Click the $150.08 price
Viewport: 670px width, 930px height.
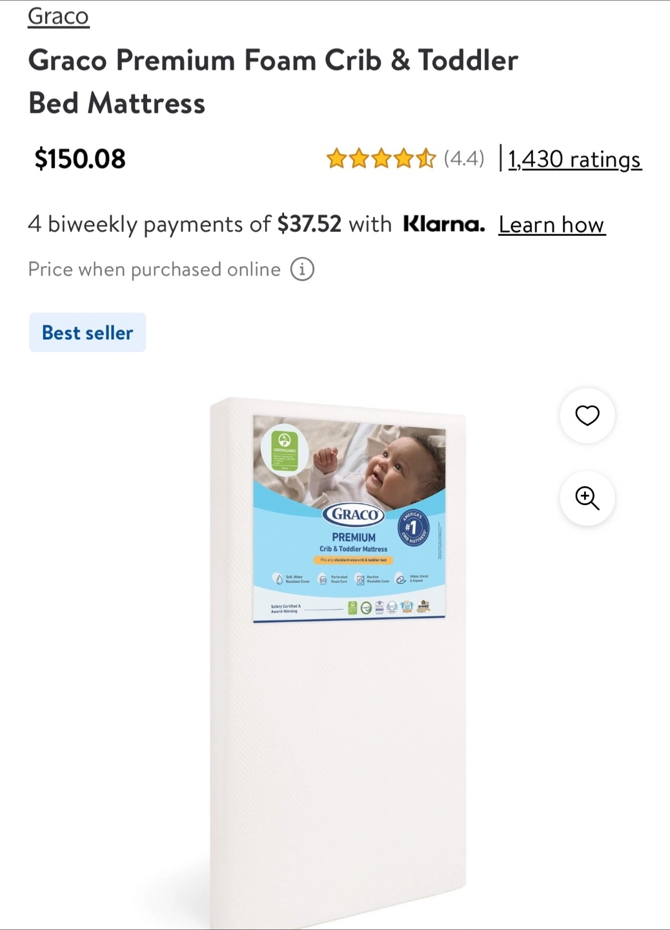[80, 159]
